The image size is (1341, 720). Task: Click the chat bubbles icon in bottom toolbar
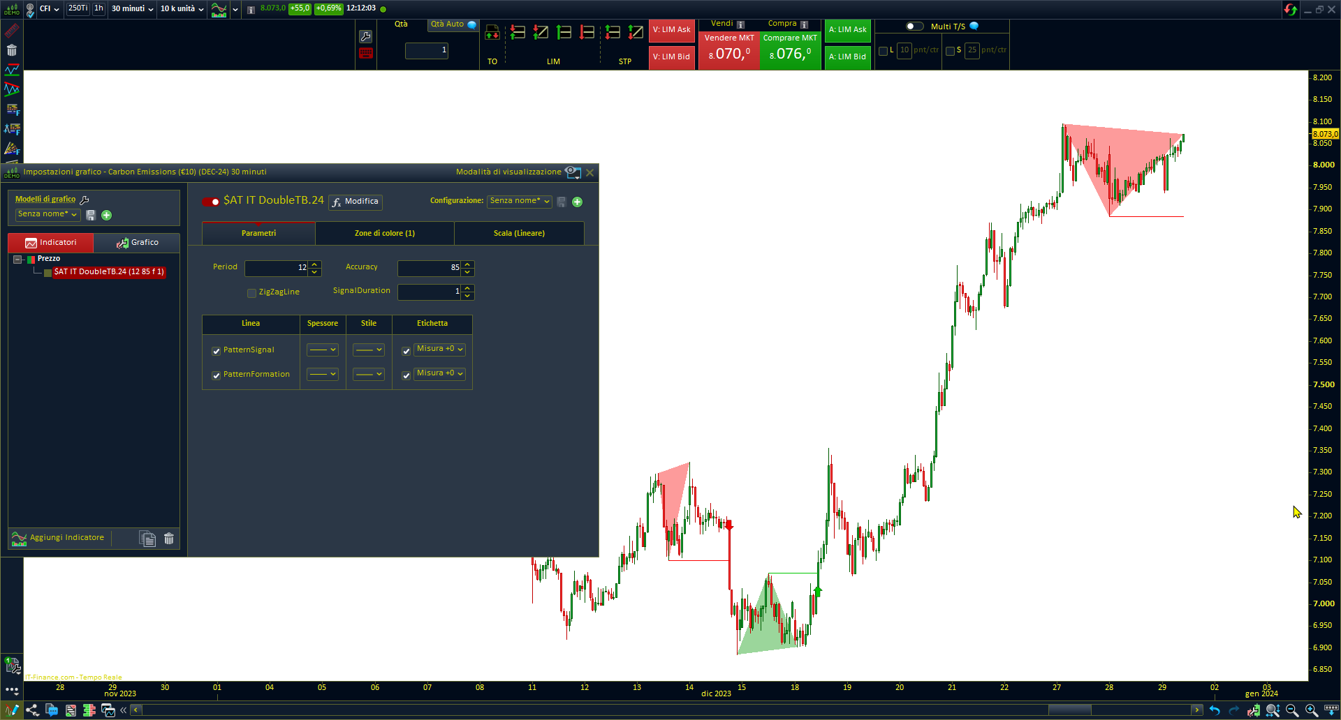[x=52, y=710]
